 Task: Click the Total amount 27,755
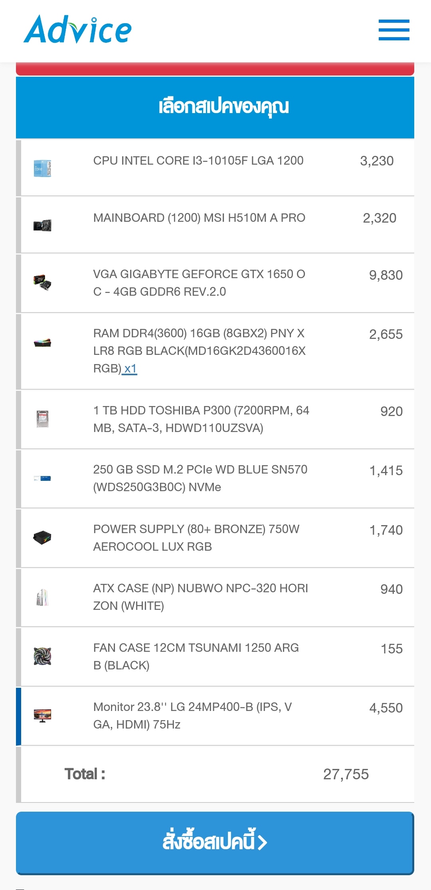pyautogui.click(x=346, y=774)
